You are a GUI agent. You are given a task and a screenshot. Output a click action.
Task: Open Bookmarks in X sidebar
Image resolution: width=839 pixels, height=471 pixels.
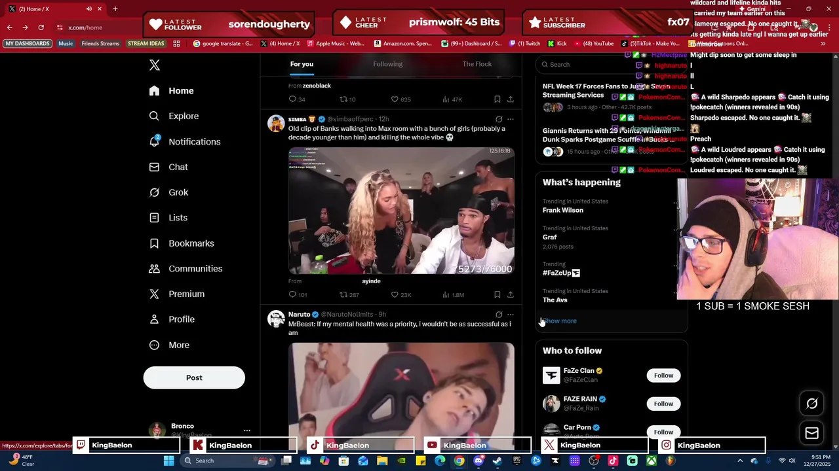point(182,243)
